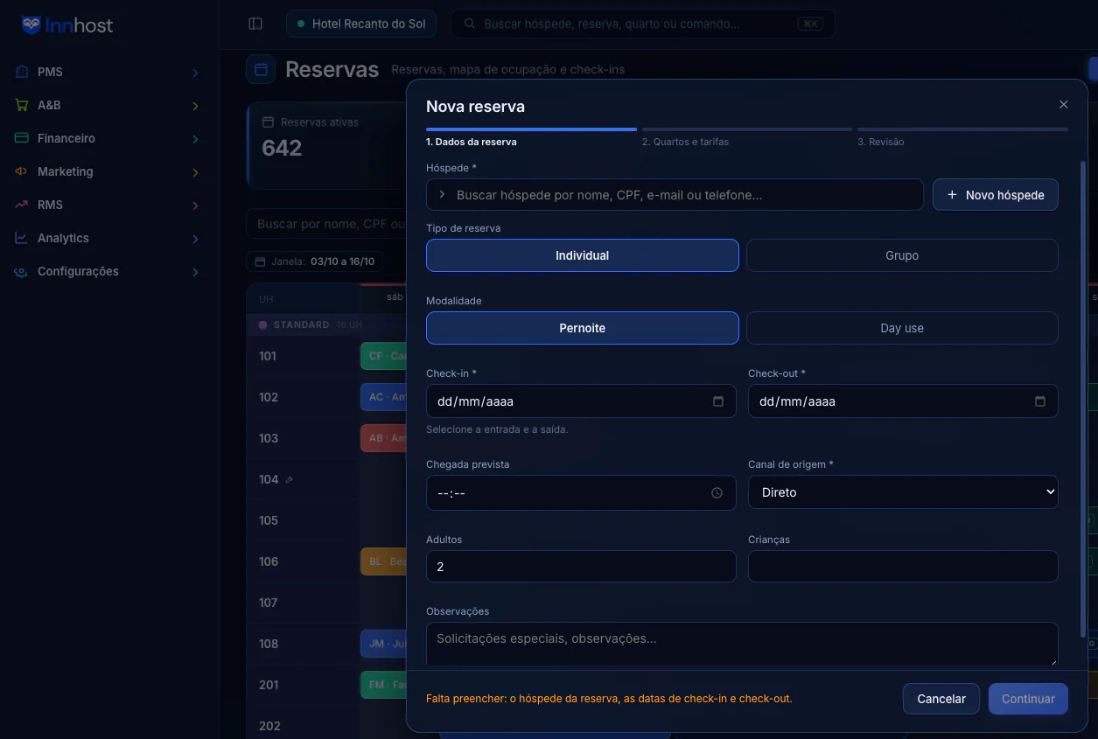Close the Nova reserva dialog
Image resolution: width=1098 pixels, height=739 pixels.
point(1064,104)
